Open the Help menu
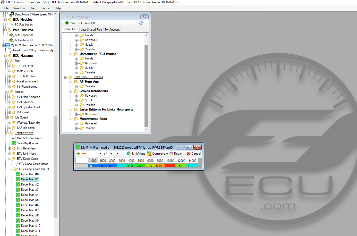Screen dimensions: 357x236 (57, 8)
